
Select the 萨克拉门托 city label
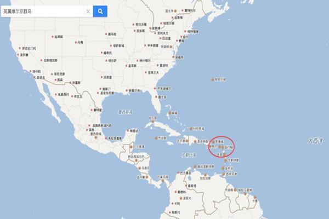[x=29, y=48]
